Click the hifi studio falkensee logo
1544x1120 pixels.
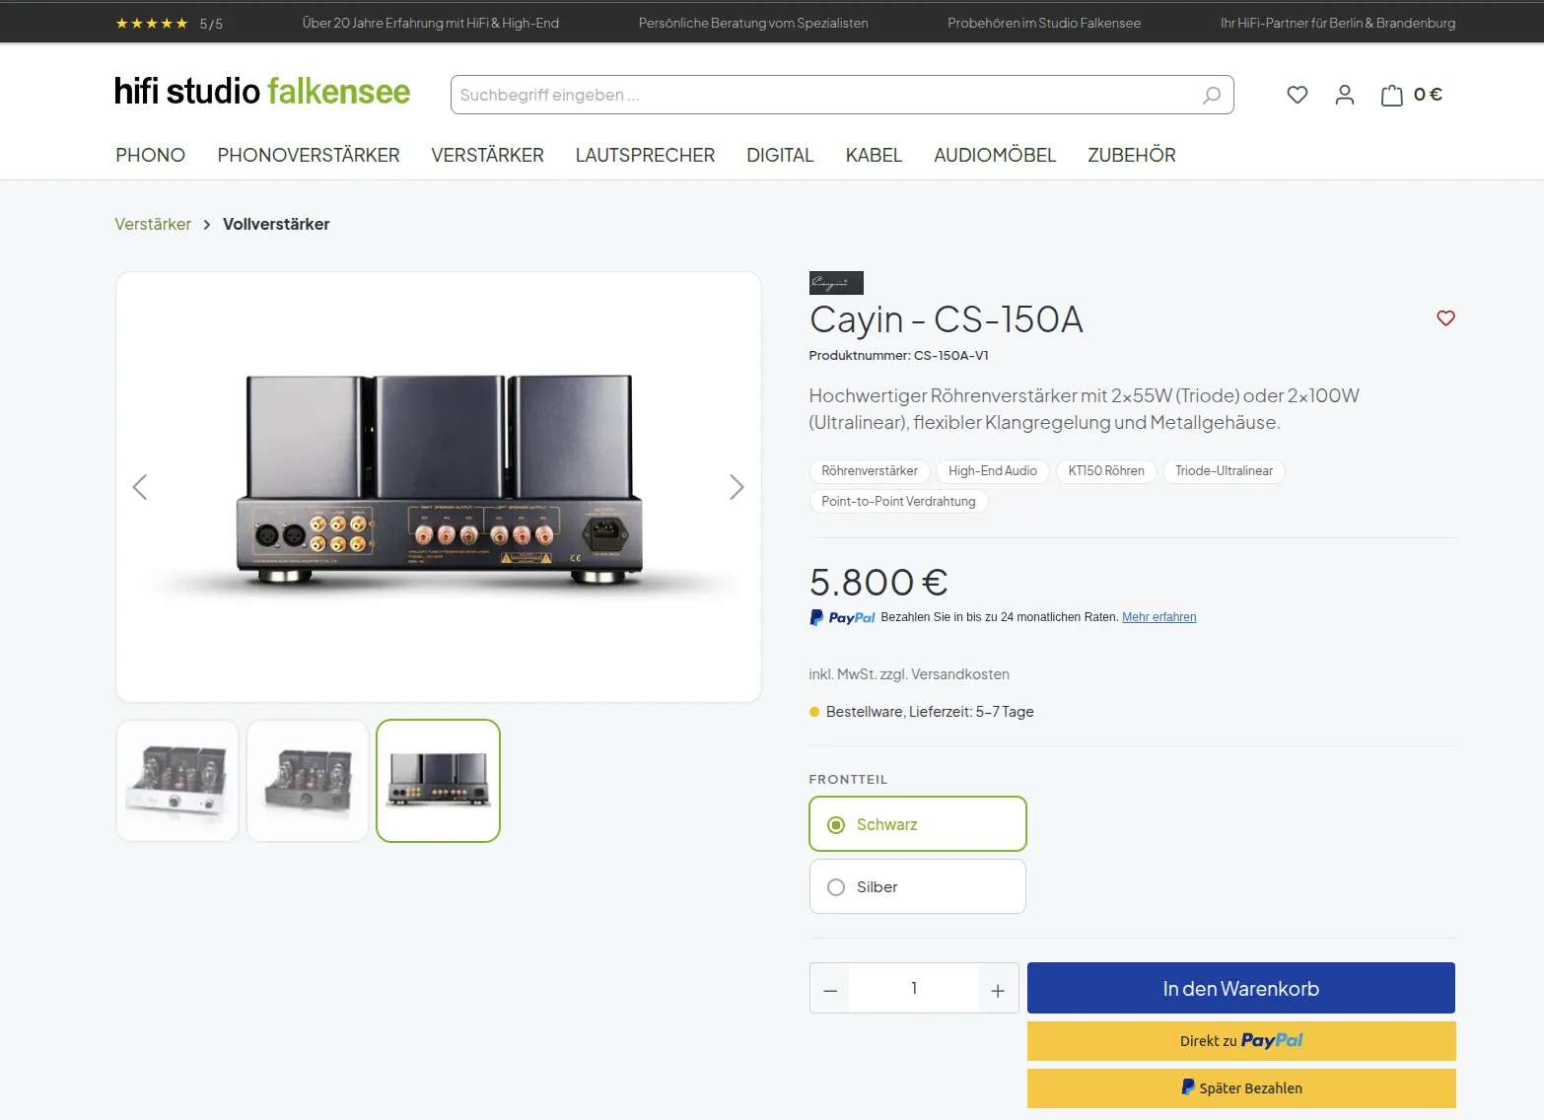[x=262, y=92]
